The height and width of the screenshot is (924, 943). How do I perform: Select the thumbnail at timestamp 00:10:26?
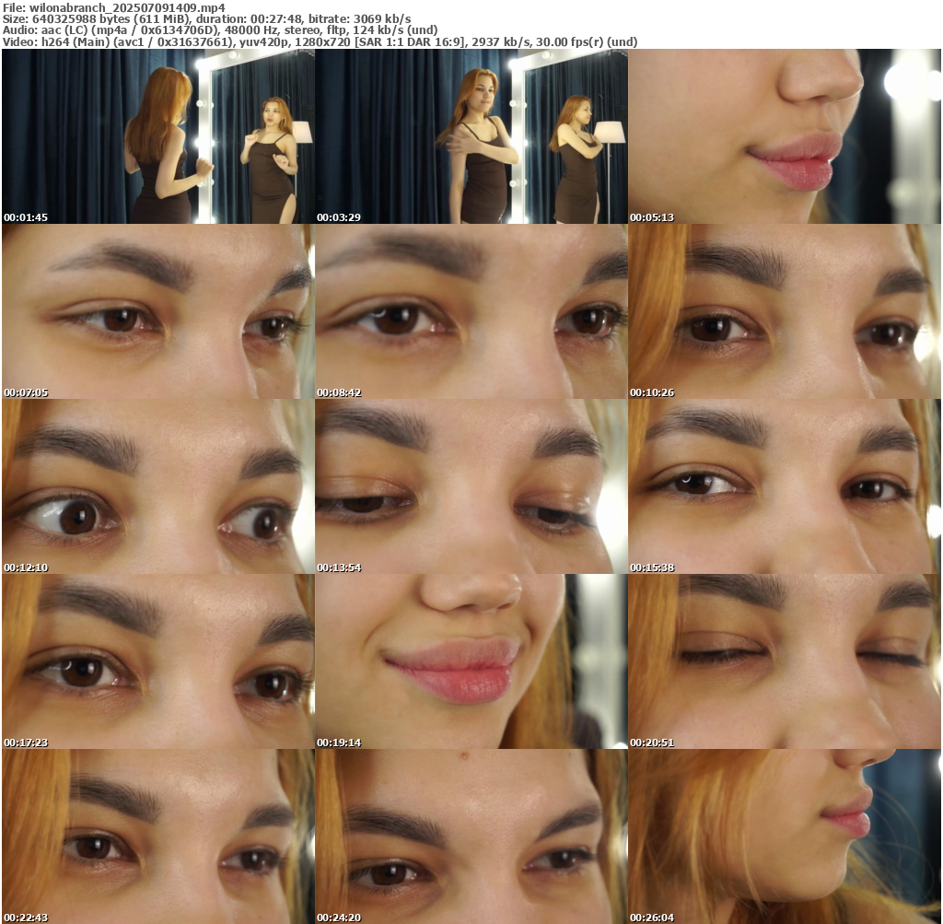click(785, 311)
